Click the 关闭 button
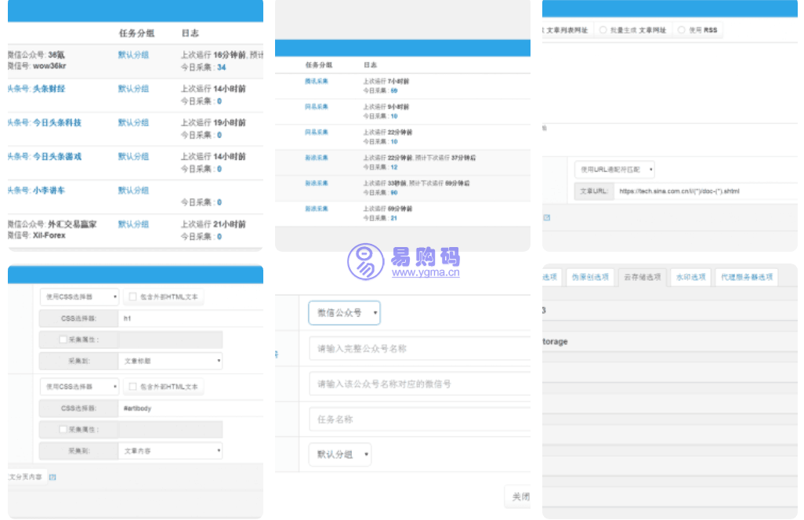This screenshot has width=804, height=520. click(520, 496)
